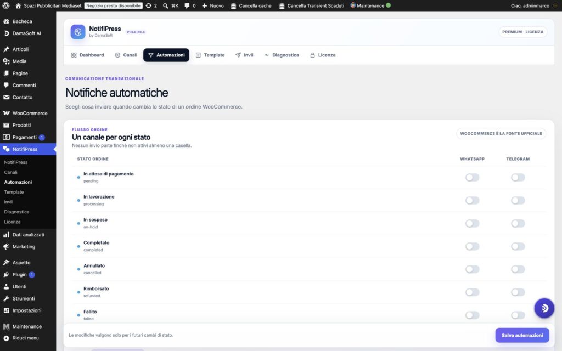Turn on Telegram for In sospeso

(518, 224)
